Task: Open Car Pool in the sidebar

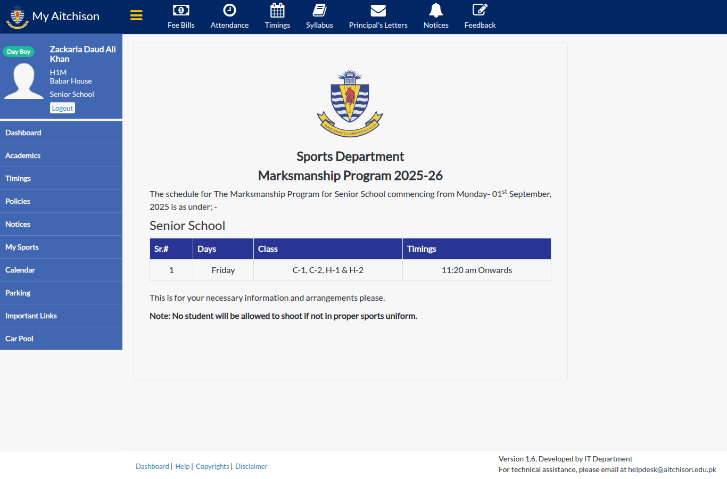Action: [61, 338]
